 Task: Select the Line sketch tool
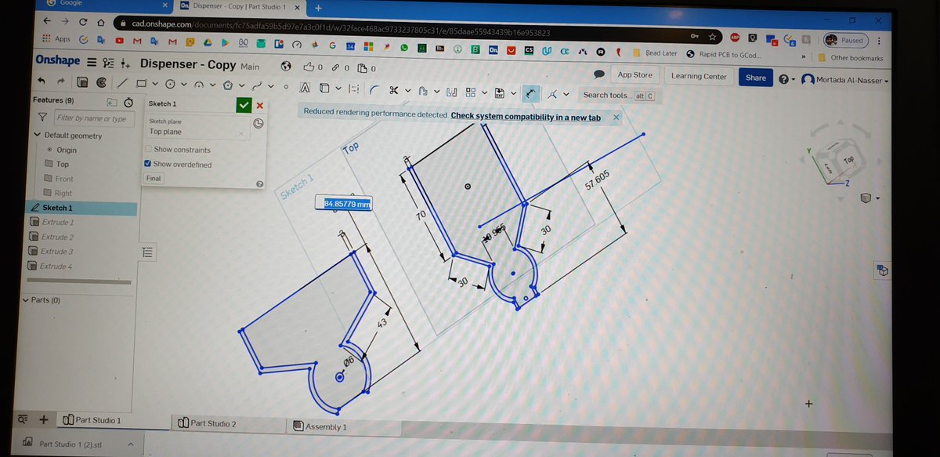(122, 83)
